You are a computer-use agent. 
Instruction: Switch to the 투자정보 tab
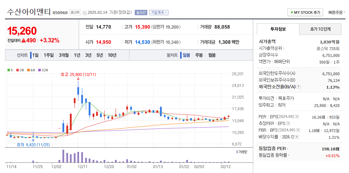tap(278, 29)
